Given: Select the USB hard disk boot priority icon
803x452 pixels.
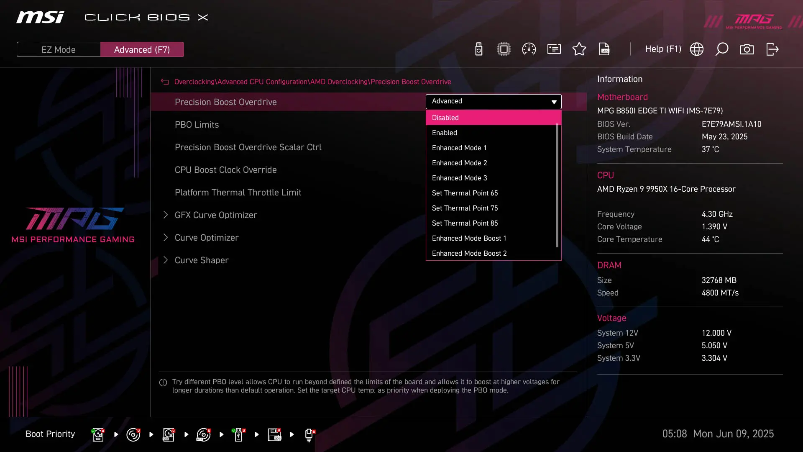Looking at the screenshot, I should pos(169,434).
